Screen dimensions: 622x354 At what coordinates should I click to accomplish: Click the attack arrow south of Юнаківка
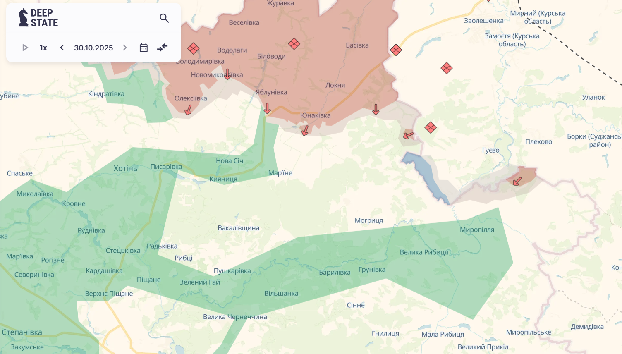305,131
